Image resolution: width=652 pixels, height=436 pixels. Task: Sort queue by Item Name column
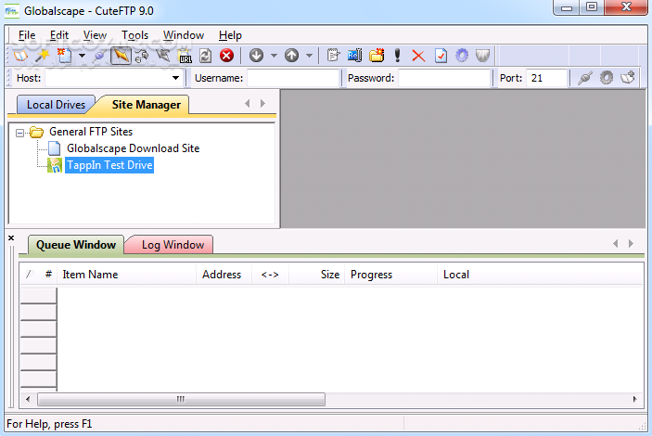(126, 275)
